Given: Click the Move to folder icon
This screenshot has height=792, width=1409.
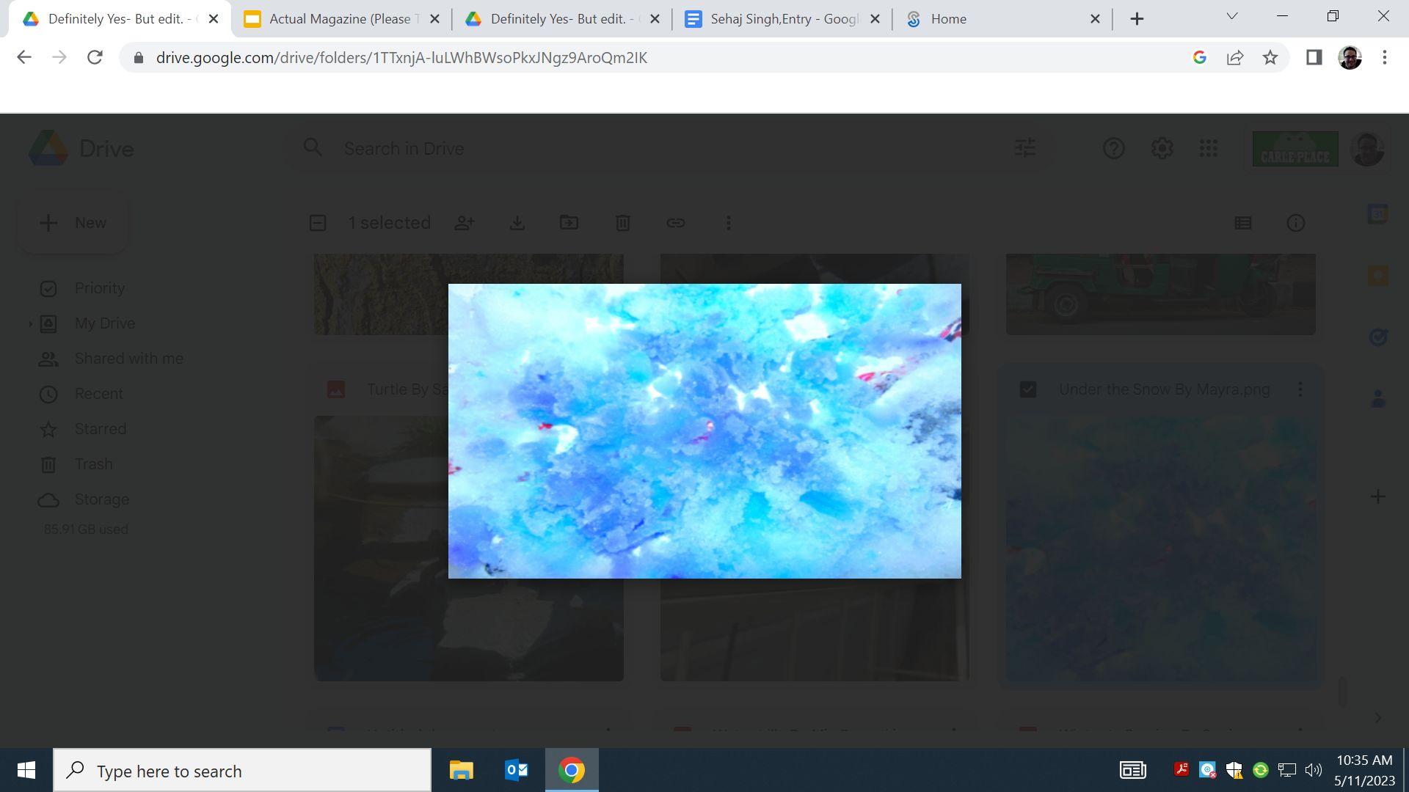Looking at the screenshot, I should 569,223.
